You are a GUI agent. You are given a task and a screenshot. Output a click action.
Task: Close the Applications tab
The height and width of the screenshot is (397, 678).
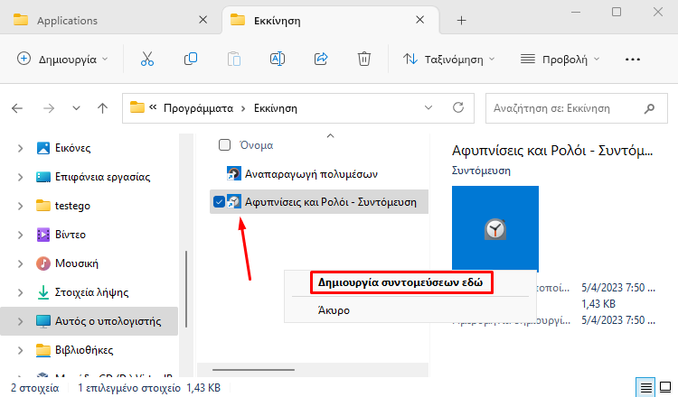point(202,20)
